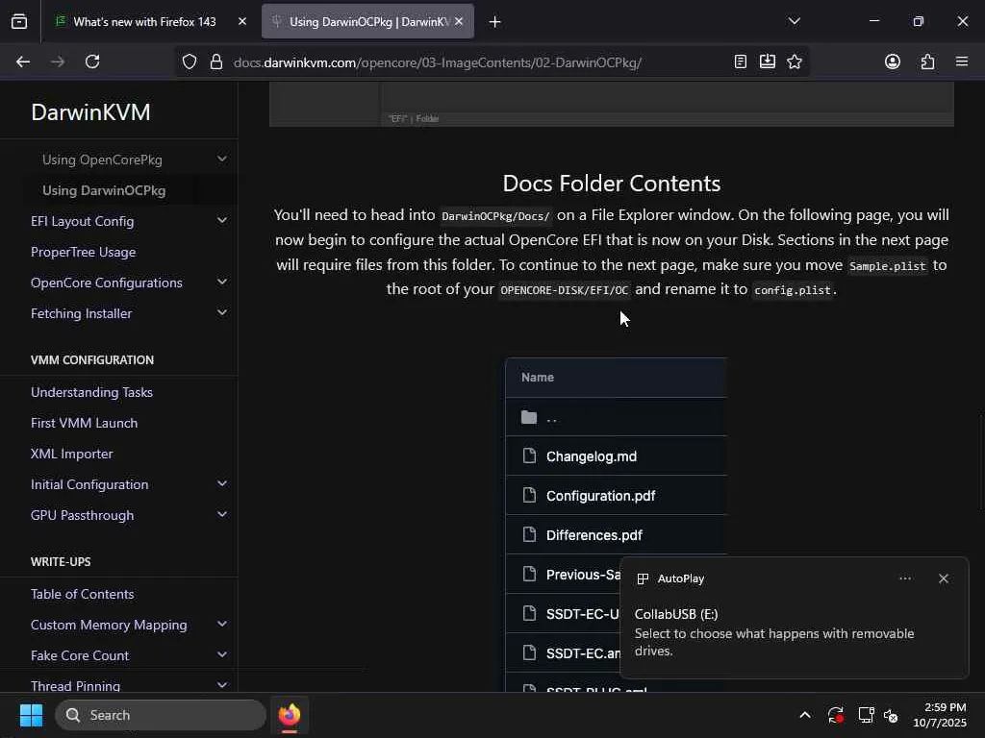Expand the Custom Memory Mapping chevron
985x738 pixels.
click(222, 625)
